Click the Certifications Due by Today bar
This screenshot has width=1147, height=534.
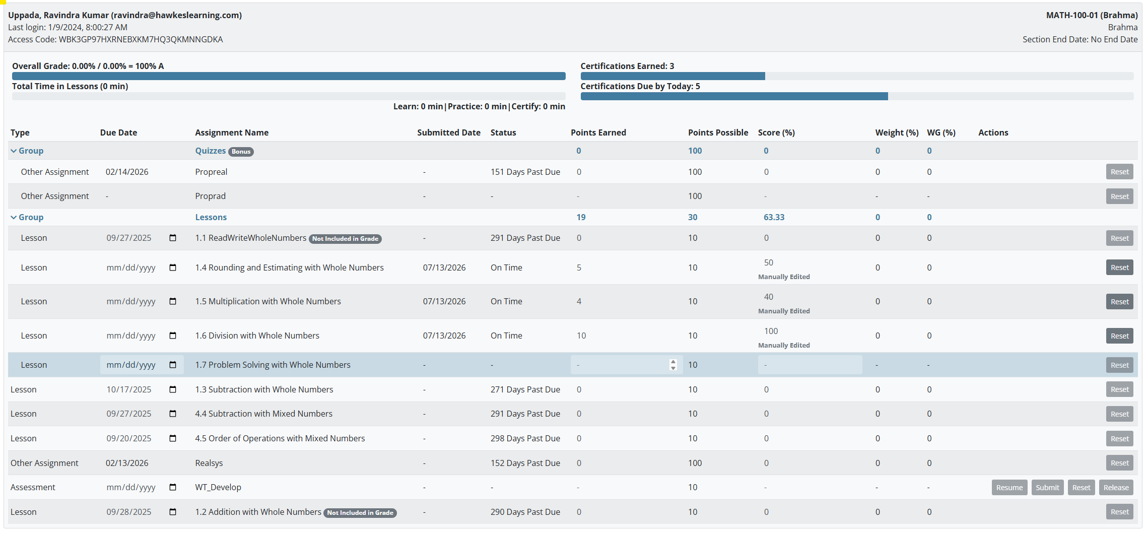point(857,96)
